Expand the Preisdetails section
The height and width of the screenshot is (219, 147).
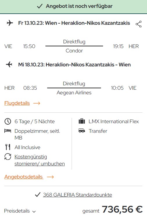pos(20,211)
